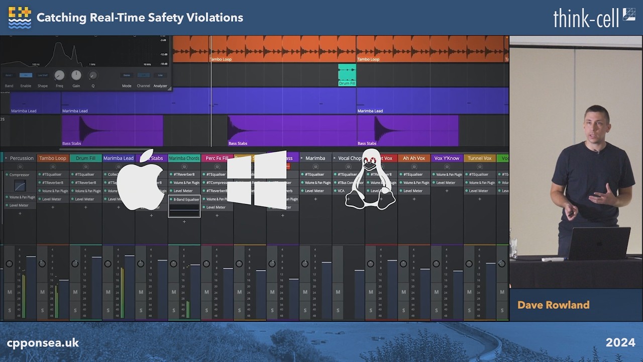Click the round icon below the Drum Fill header

85,166
